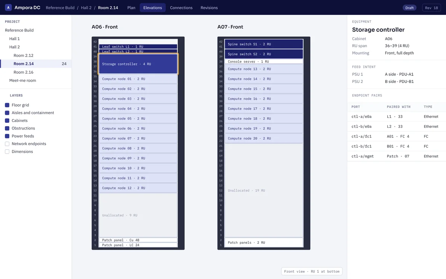Go to the Revisions tab

209,7
